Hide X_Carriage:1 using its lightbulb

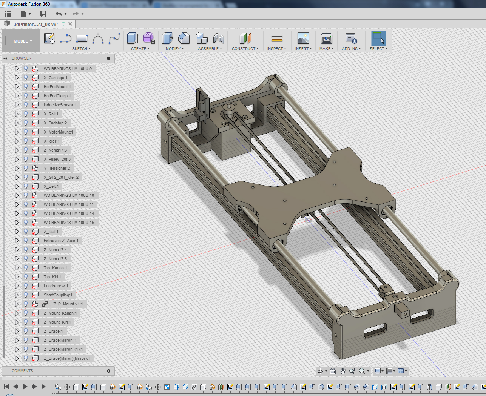tap(26, 78)
